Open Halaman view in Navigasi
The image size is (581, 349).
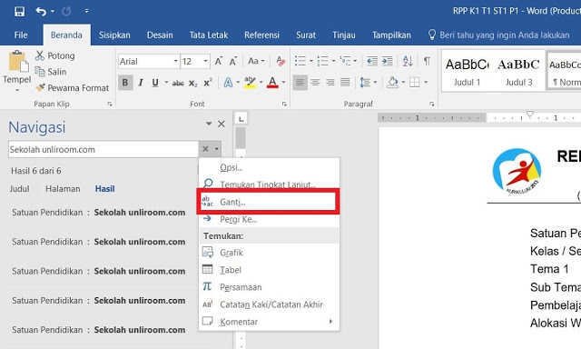[x=63, y=189]
